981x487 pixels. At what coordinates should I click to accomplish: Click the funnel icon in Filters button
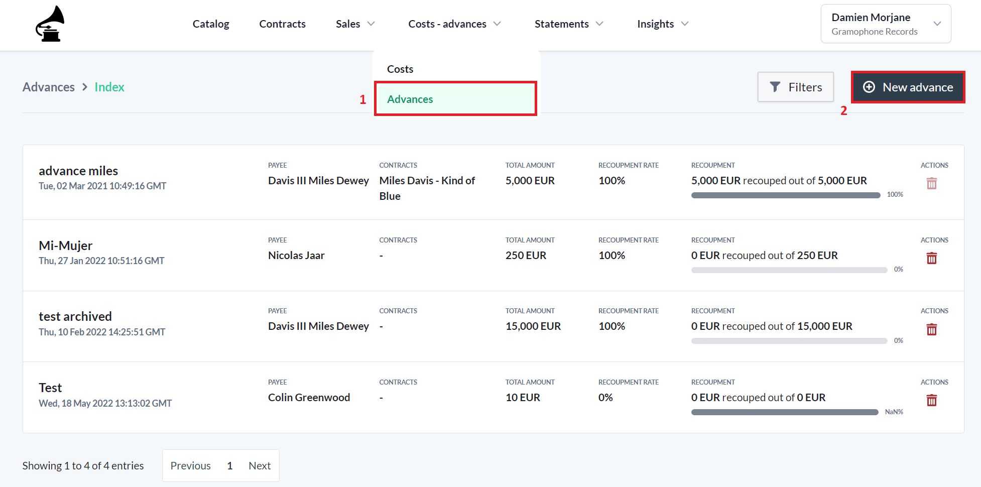click(775, 87)
